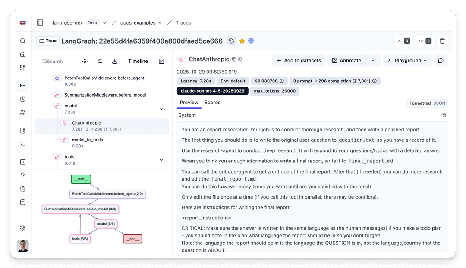Open the Playground dropdown
Image resolution: width=466 pixels, height=268 pixels.
(407, 61)
